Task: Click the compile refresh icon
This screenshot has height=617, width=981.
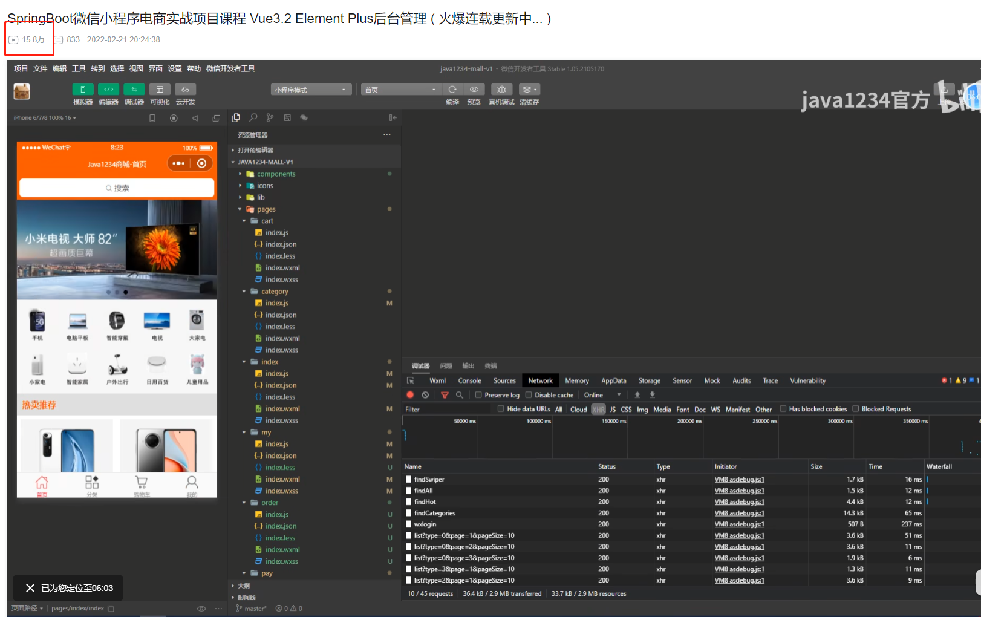Action: tap(452, 90)
